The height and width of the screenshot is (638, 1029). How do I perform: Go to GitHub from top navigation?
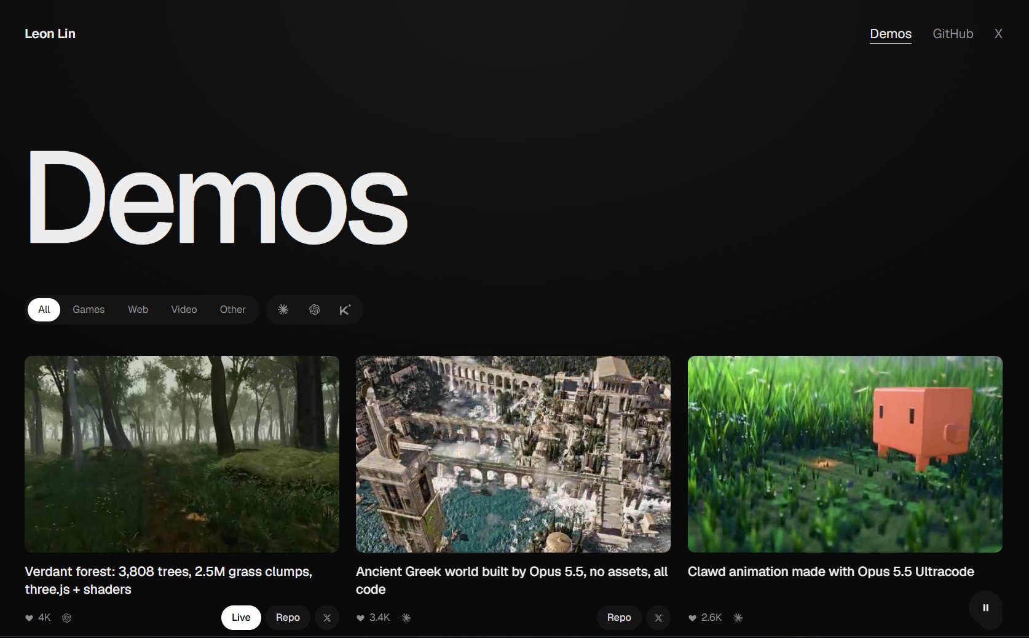click(953, 34)
